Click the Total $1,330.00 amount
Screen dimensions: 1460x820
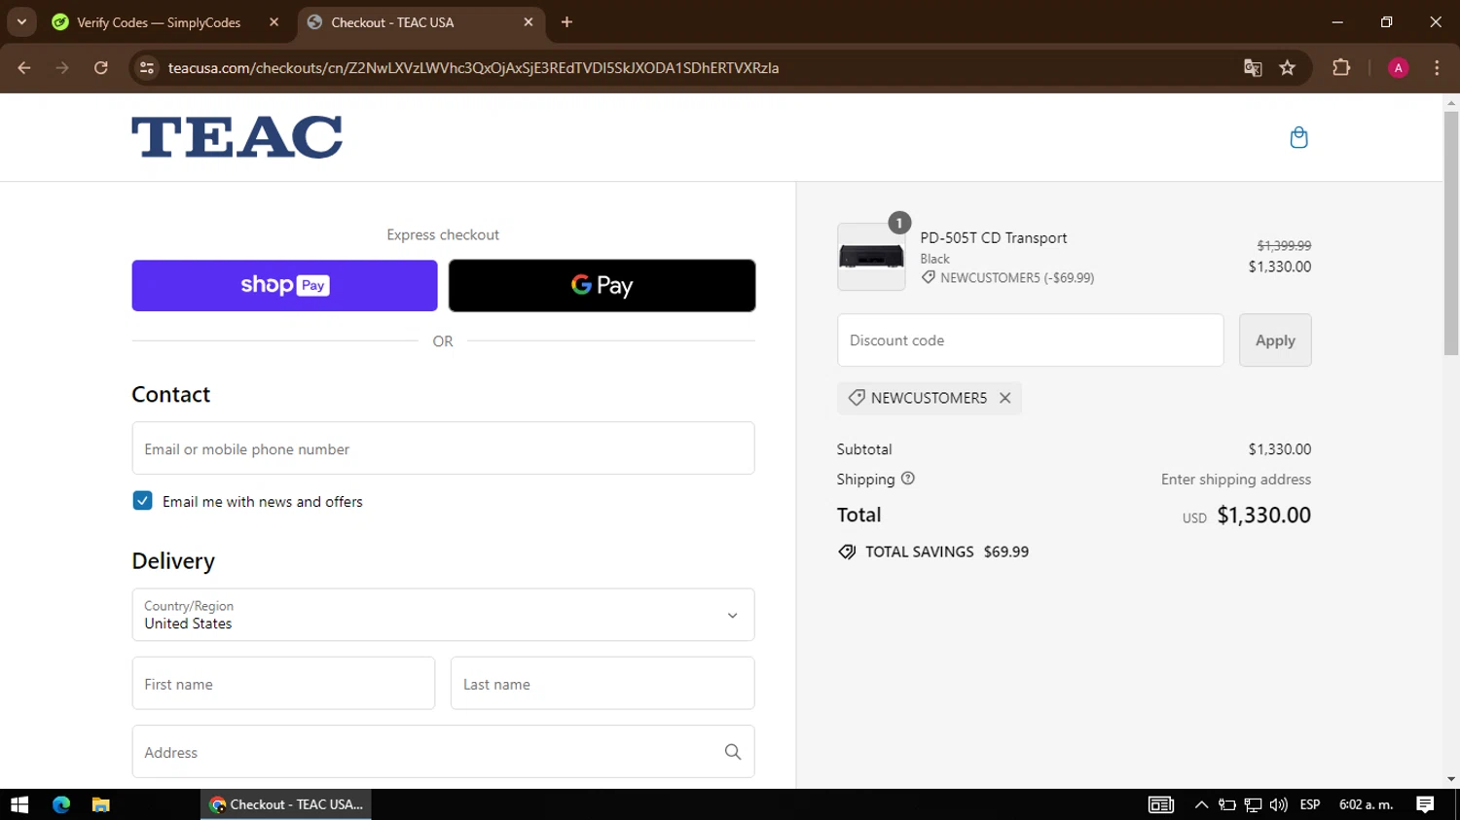(1263, 515)
